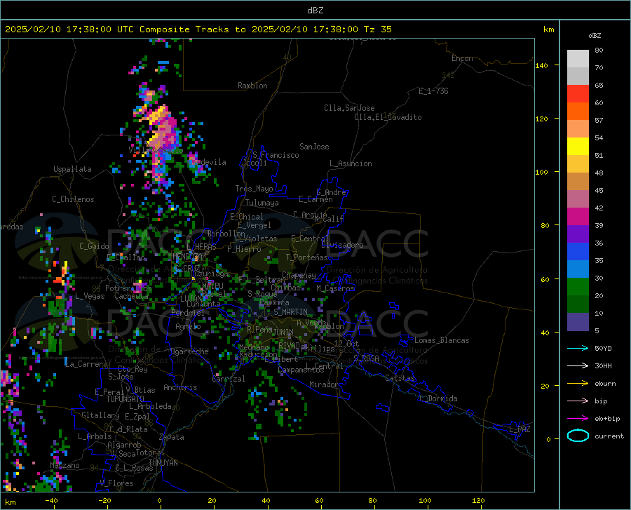Screen dimensions: 631x510
Task: Click the 'V_Flores' map label
Action: pos(116,483)
